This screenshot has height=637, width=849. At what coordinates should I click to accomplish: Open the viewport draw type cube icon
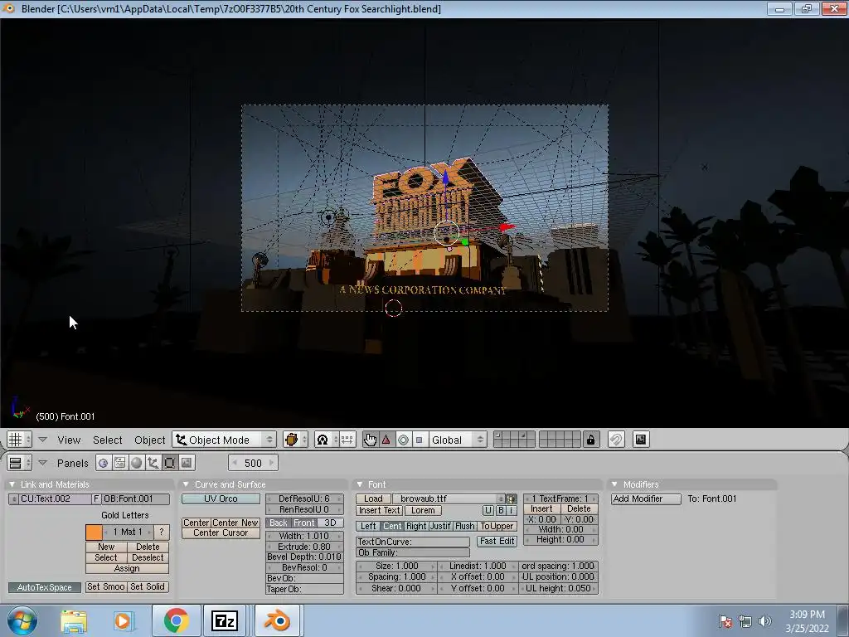[296, 440]
